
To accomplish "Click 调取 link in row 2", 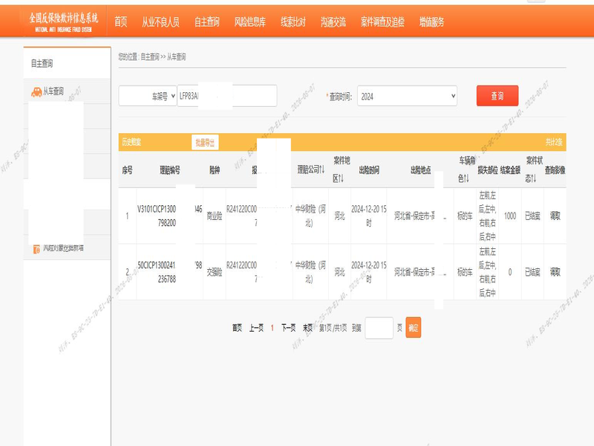I will point(555,272).
